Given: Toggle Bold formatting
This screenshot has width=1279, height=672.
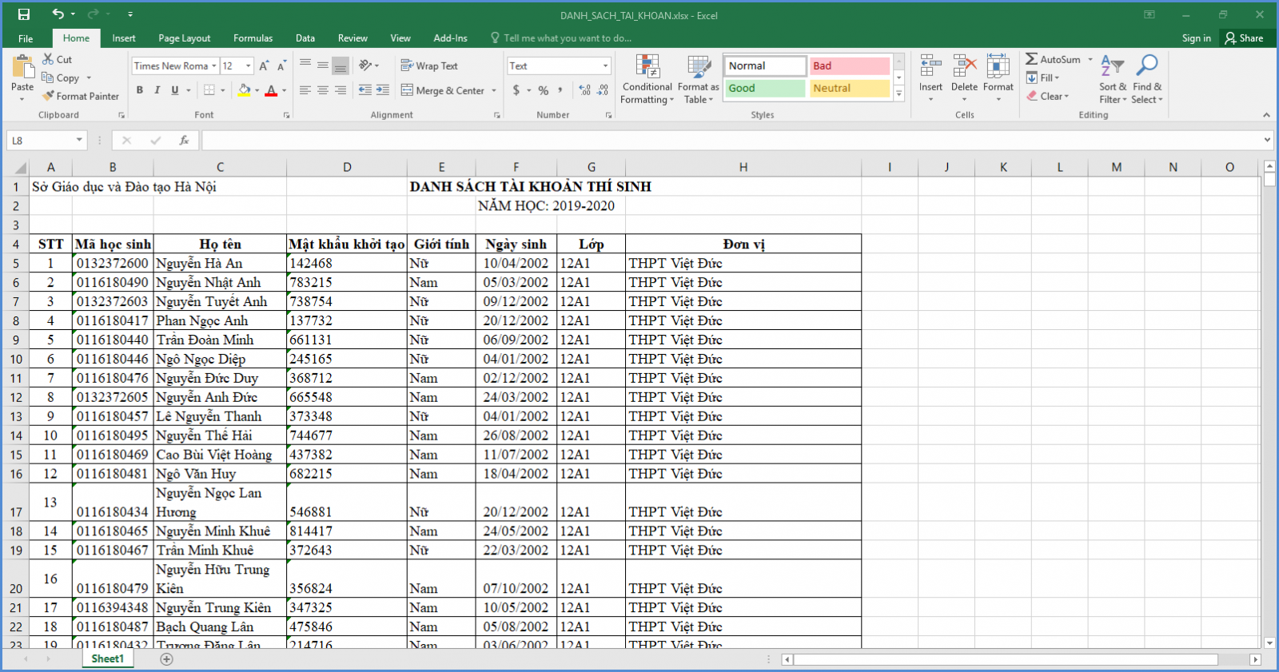Looking at the screenshot, I should tap(140, 90).
